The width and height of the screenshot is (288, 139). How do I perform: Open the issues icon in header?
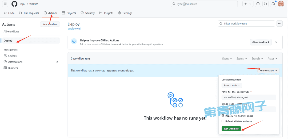pos(258,4)
